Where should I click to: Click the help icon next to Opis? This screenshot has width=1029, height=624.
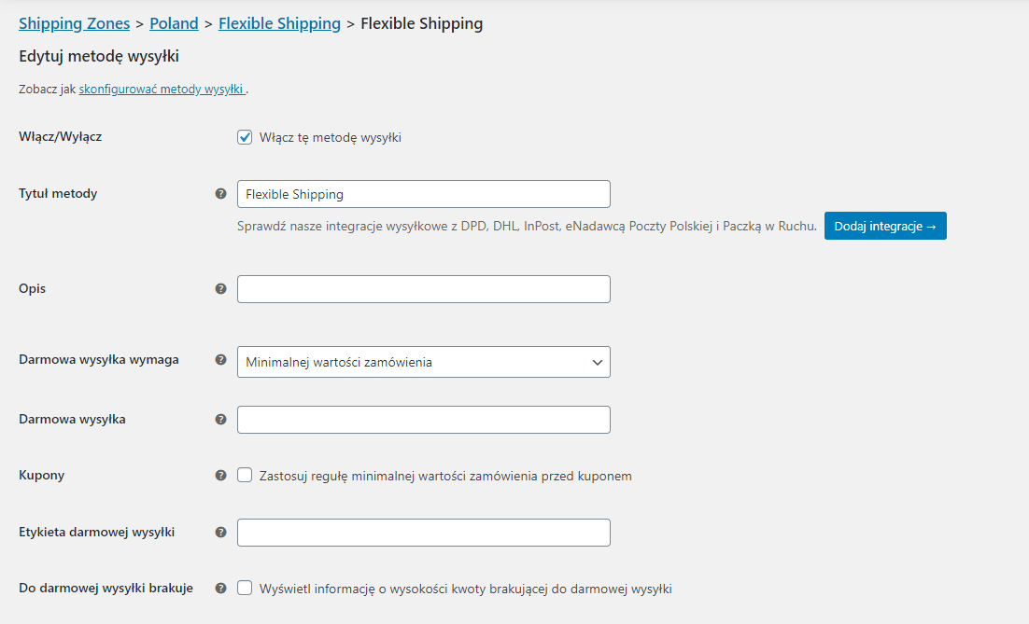[220, 288]
